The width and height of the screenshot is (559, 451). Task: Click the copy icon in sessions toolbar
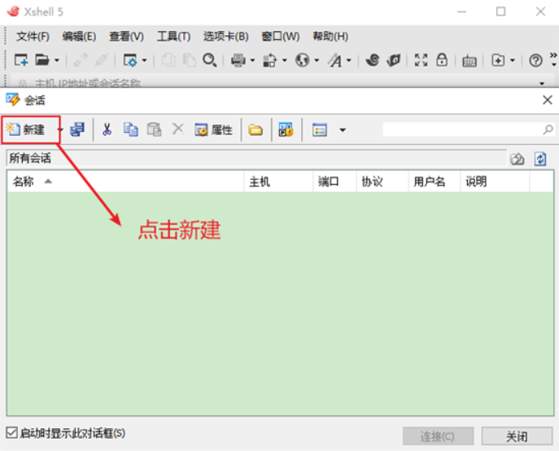[130, 130]
